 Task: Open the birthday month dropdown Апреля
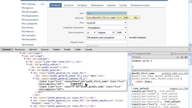click(x=106, y=33)
